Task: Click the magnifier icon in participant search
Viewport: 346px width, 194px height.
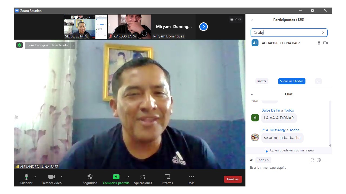Action: [x=255, y=33]
